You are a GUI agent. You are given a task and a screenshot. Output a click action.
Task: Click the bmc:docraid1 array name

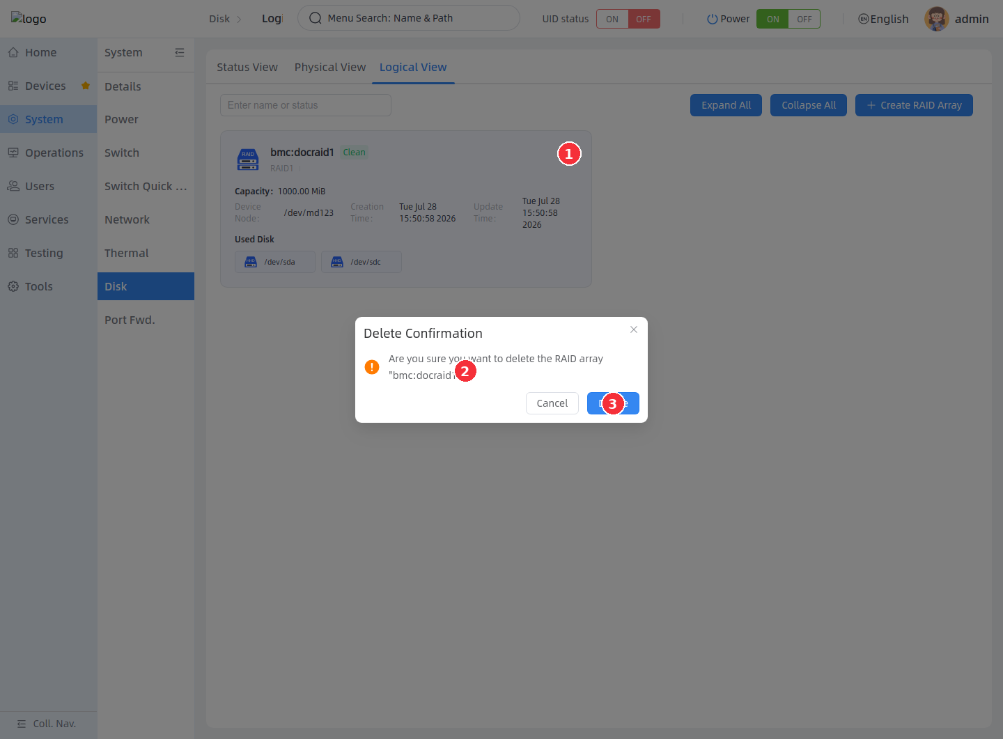(x=302, y=152)
